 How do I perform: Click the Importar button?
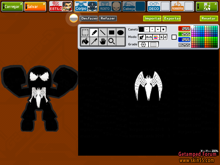152,18
